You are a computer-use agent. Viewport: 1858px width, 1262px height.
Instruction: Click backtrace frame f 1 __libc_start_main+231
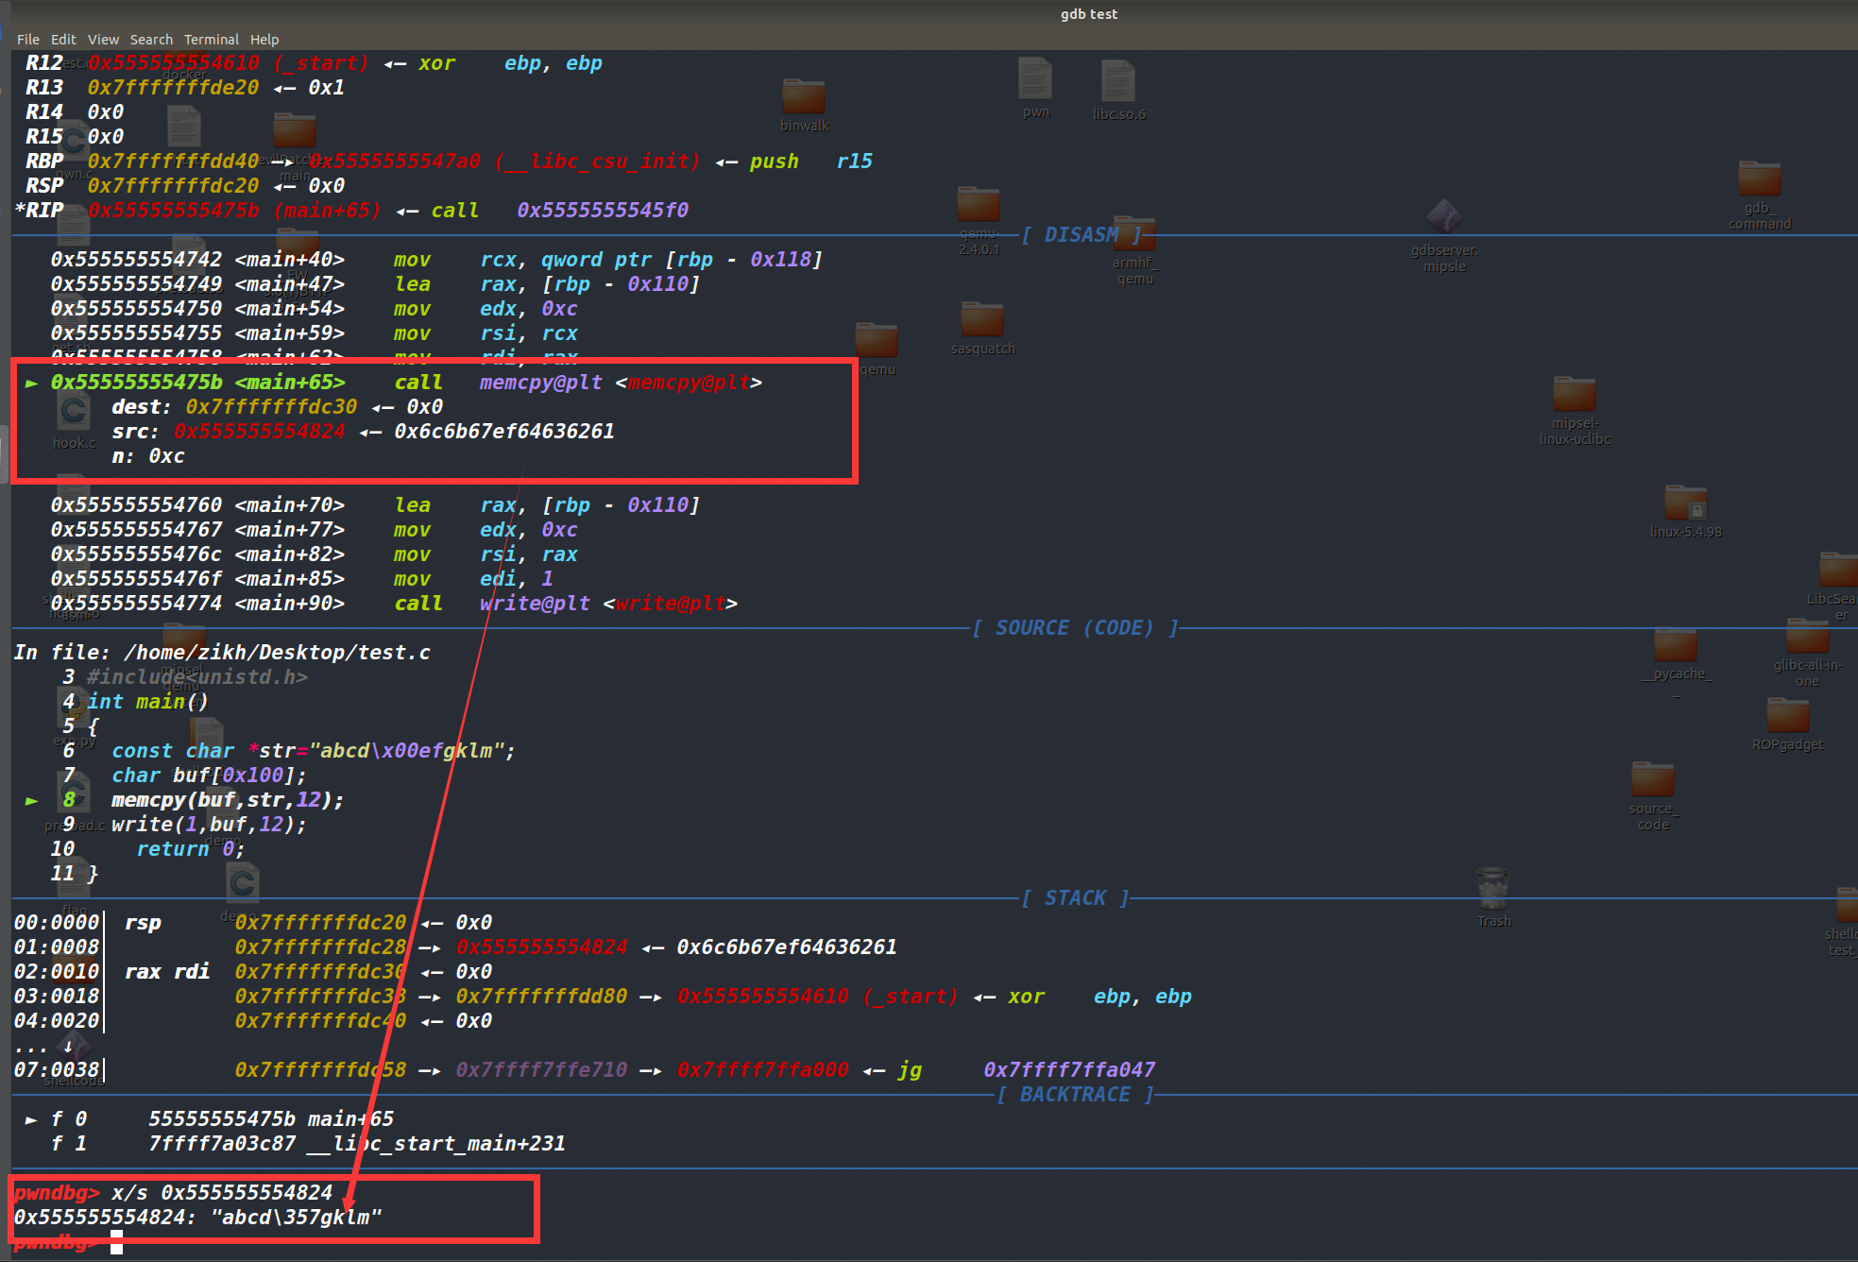click(x=308, y=1143)
